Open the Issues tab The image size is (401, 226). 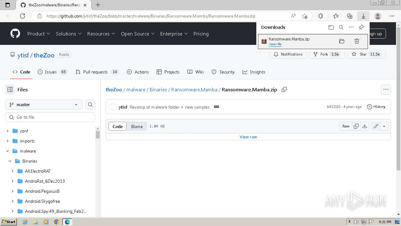point(52,72)
